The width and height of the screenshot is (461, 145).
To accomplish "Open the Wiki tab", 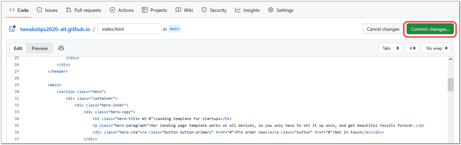I will point(184,10).
